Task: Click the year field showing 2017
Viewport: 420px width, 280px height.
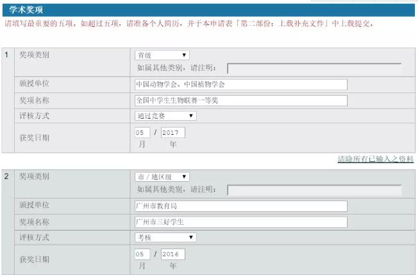Action: coord(172,132)
